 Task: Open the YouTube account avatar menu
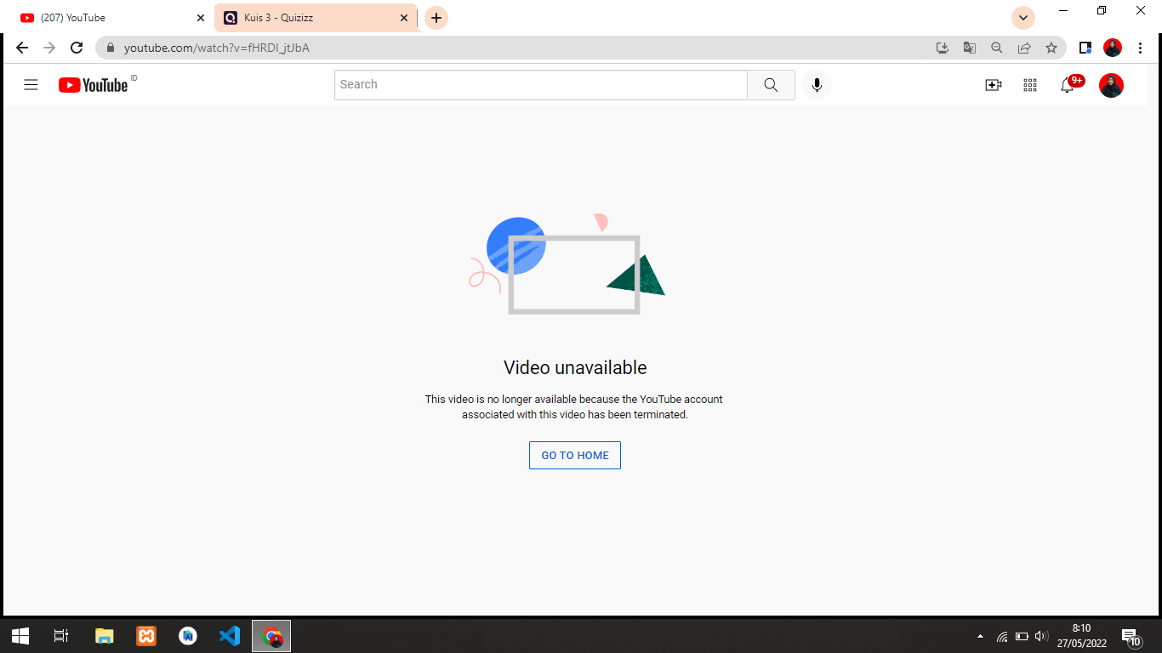click(1111, 85)
